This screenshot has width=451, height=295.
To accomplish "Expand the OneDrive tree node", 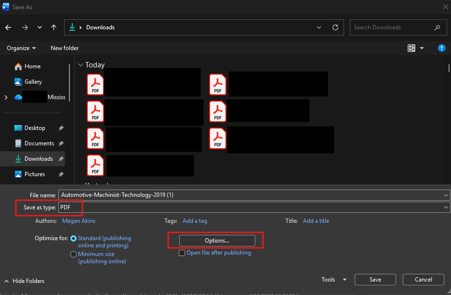I will (6, 97).
